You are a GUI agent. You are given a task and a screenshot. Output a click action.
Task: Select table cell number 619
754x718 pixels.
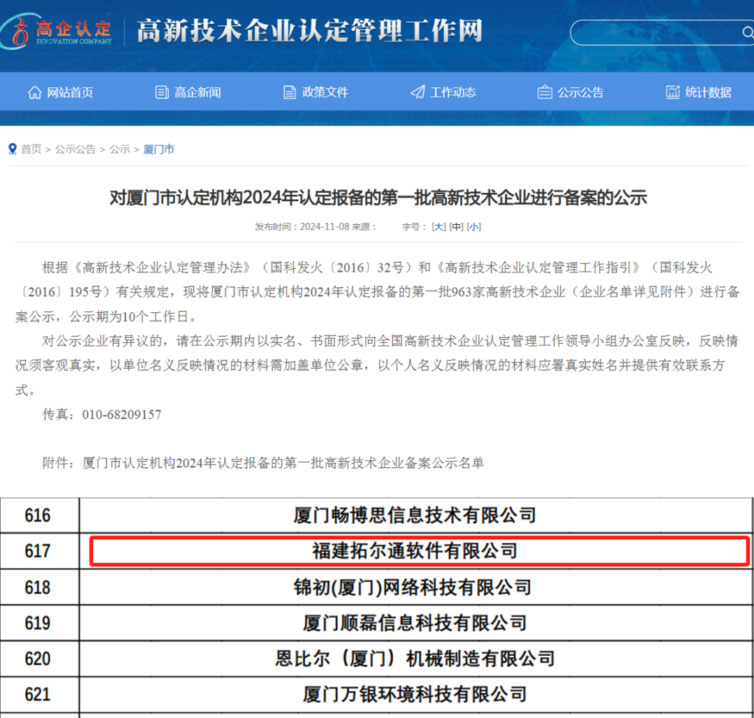point(39,623)
